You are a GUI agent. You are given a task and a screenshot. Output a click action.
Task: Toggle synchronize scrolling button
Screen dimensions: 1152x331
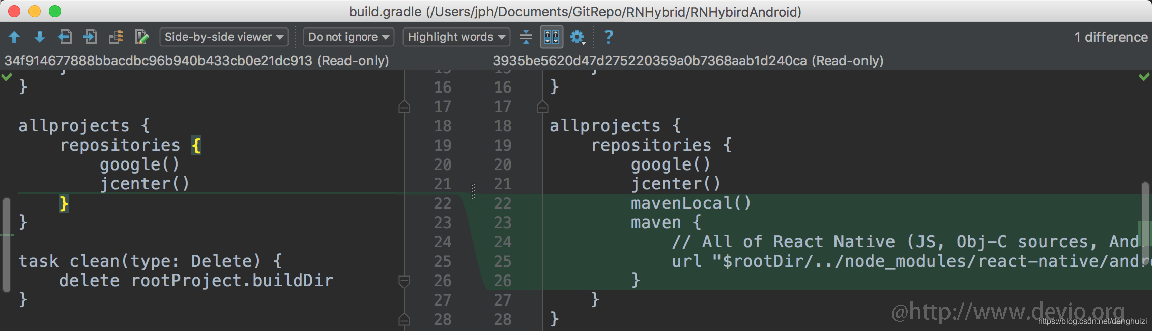click(x=552, y=37)
